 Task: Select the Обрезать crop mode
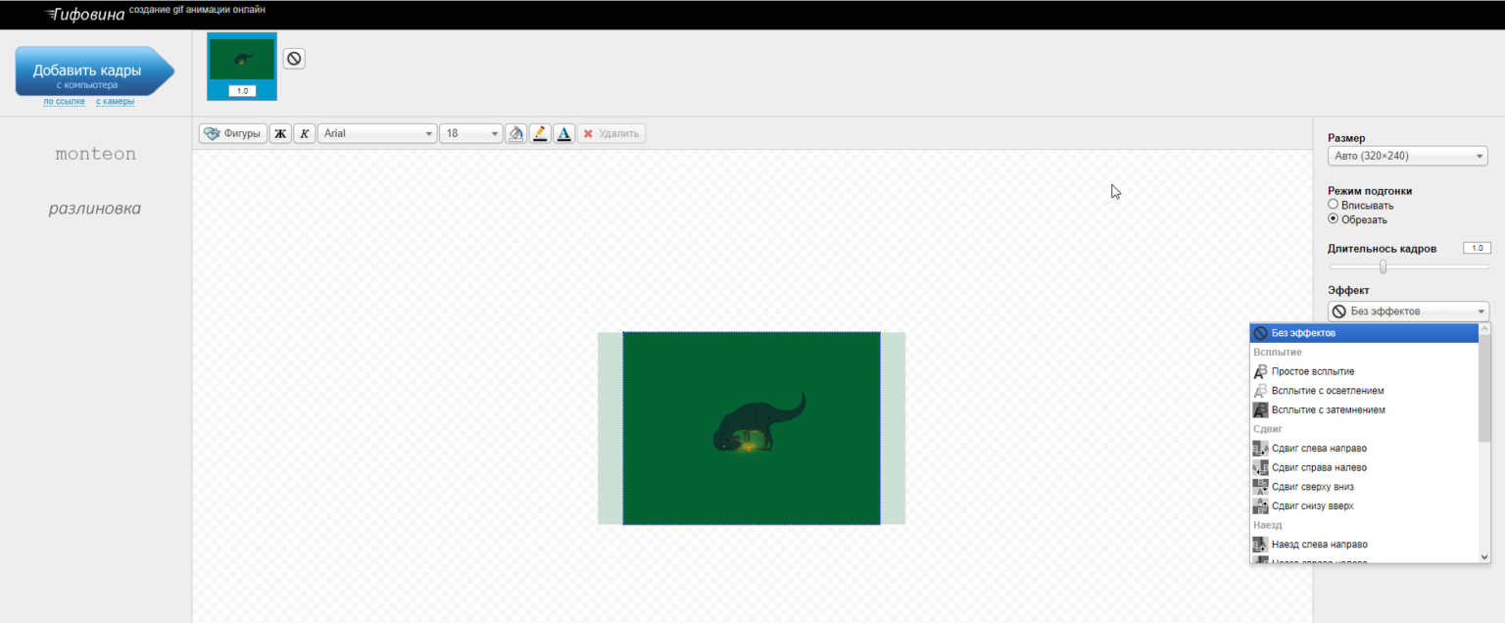click(x=1333, y=219)
